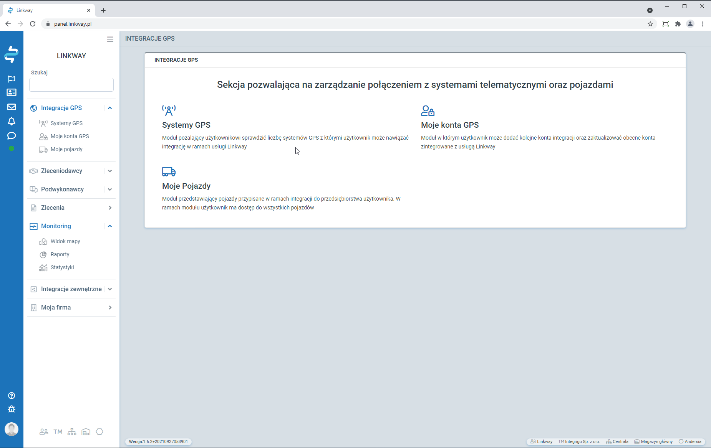Select Integracje GPS menu label

click(x=61, y=108)
